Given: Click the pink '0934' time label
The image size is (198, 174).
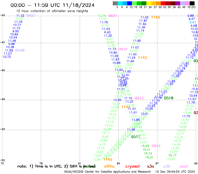Looking at the screenshot, I should click(156, 146).
